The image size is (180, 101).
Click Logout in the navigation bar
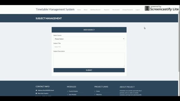tap(138, 10)
